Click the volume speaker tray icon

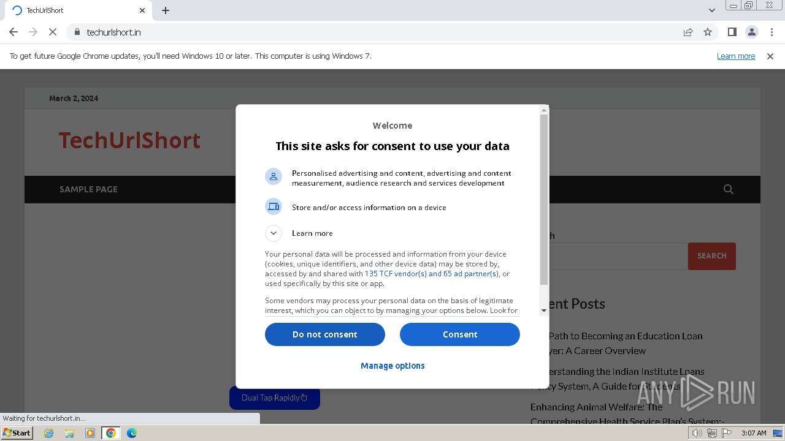697,433
